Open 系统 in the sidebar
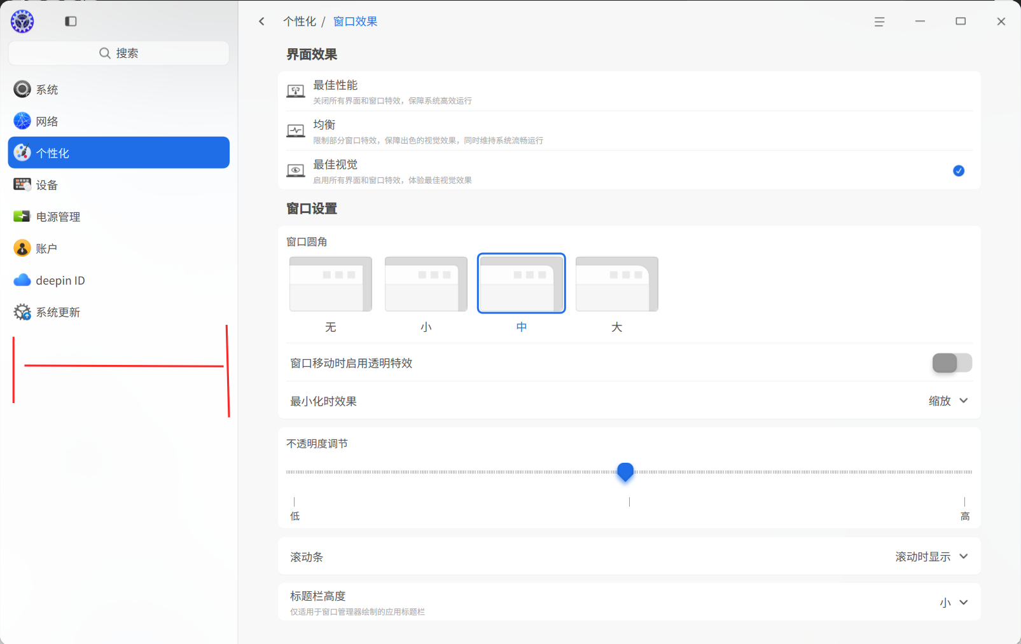 click(118, 89)
